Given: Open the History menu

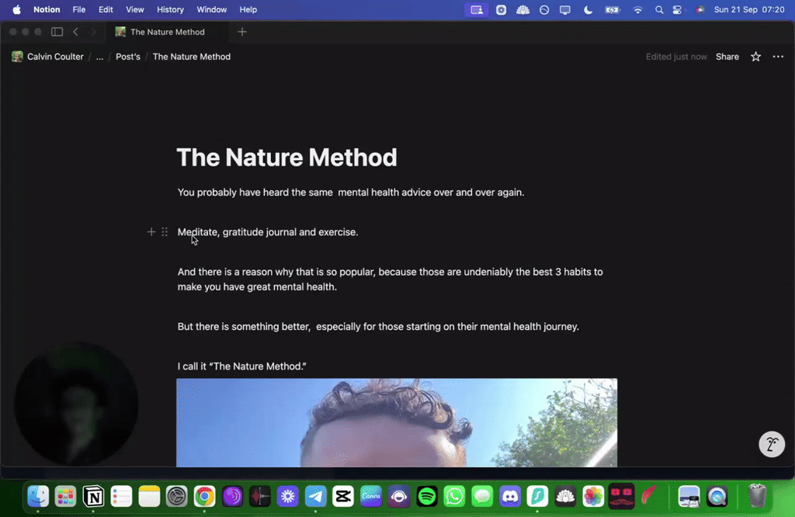Looking at the screenshot, I should 170,9.
